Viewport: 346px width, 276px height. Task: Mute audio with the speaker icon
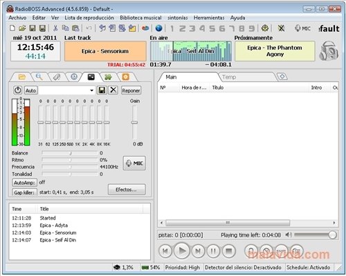tap(289, 235)
